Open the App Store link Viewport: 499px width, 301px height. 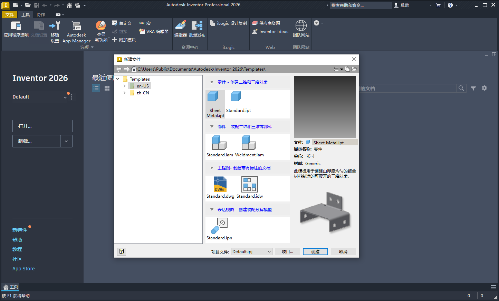(23, 268)
